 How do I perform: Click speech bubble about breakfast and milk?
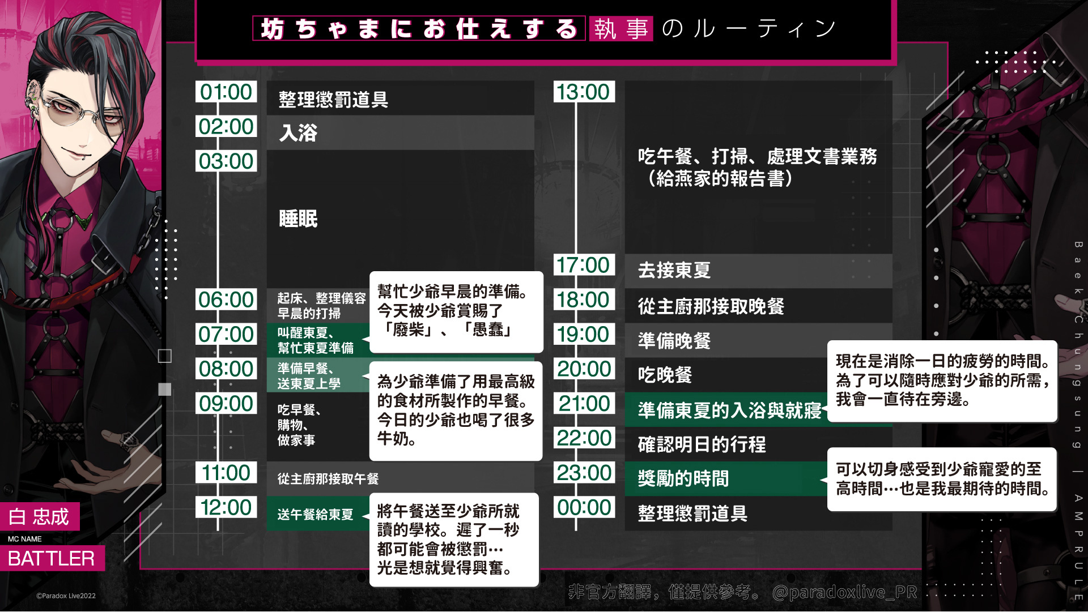[456, 410]
